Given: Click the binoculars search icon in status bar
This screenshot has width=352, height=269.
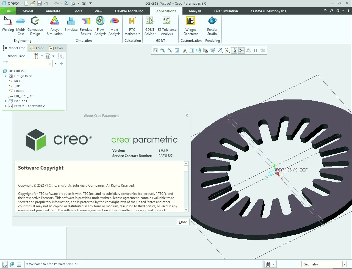Looking at the screenshot, I should (x=268, y=264).
